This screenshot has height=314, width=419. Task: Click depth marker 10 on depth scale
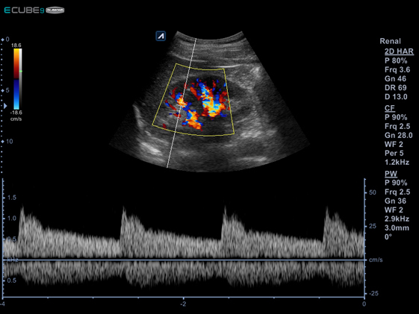point(10,142)
